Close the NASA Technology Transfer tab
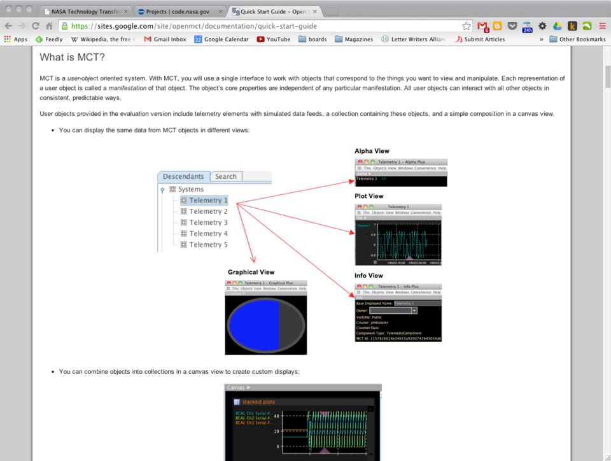611x461 pixels. 126,11
